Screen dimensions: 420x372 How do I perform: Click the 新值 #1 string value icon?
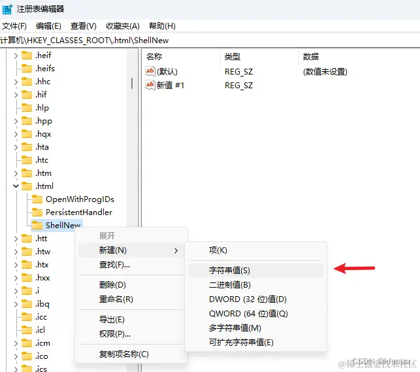(150, 85)
